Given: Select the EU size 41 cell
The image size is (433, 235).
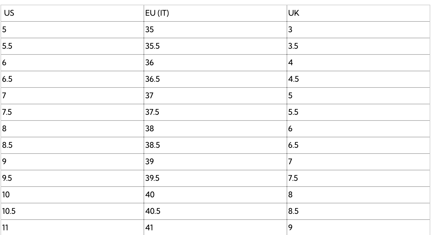Looking at the screenshot, I should (x=149, y=228).
